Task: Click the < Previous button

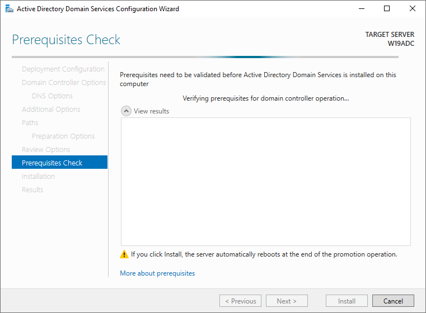Action: point(241,301)
